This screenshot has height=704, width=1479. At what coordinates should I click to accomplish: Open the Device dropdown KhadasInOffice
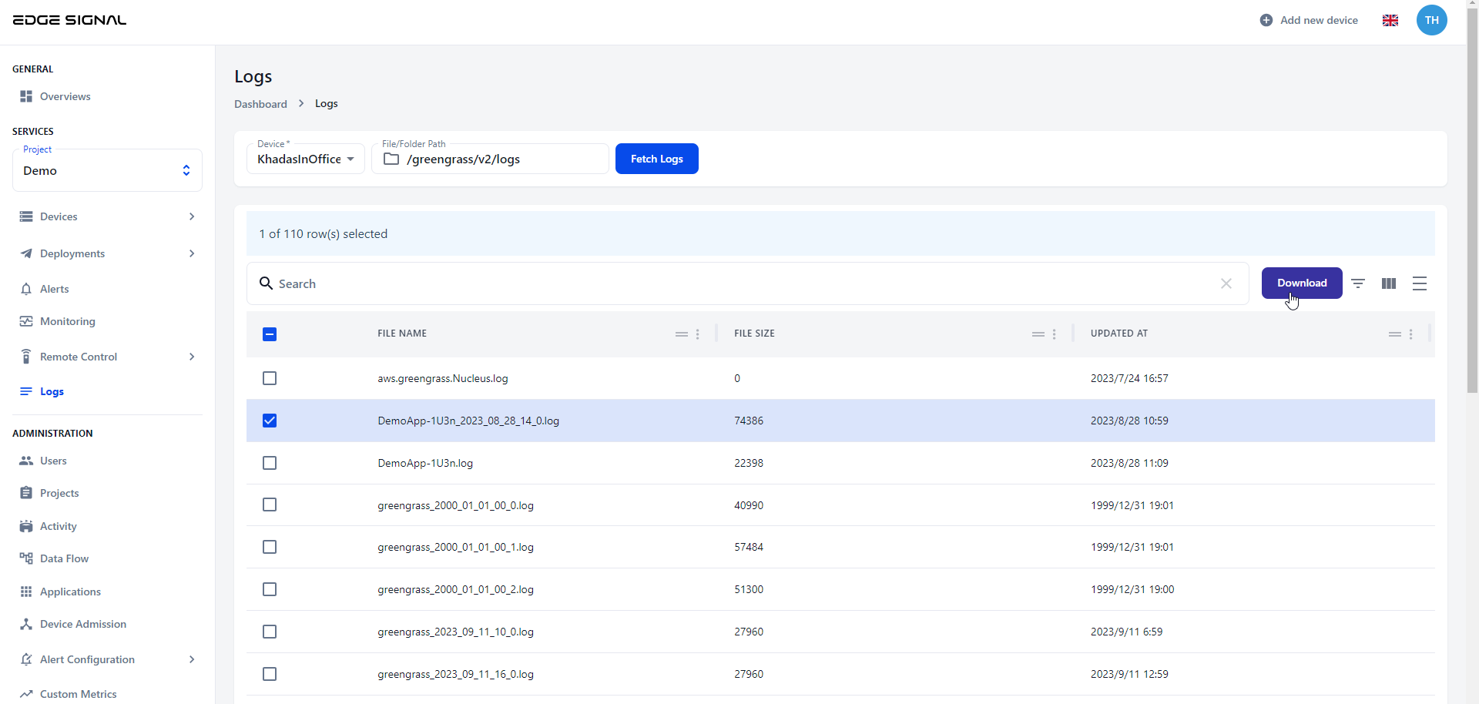(306, 159)
